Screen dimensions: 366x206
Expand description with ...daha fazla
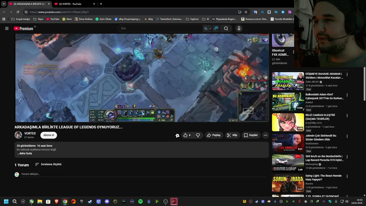click(24, 153)
